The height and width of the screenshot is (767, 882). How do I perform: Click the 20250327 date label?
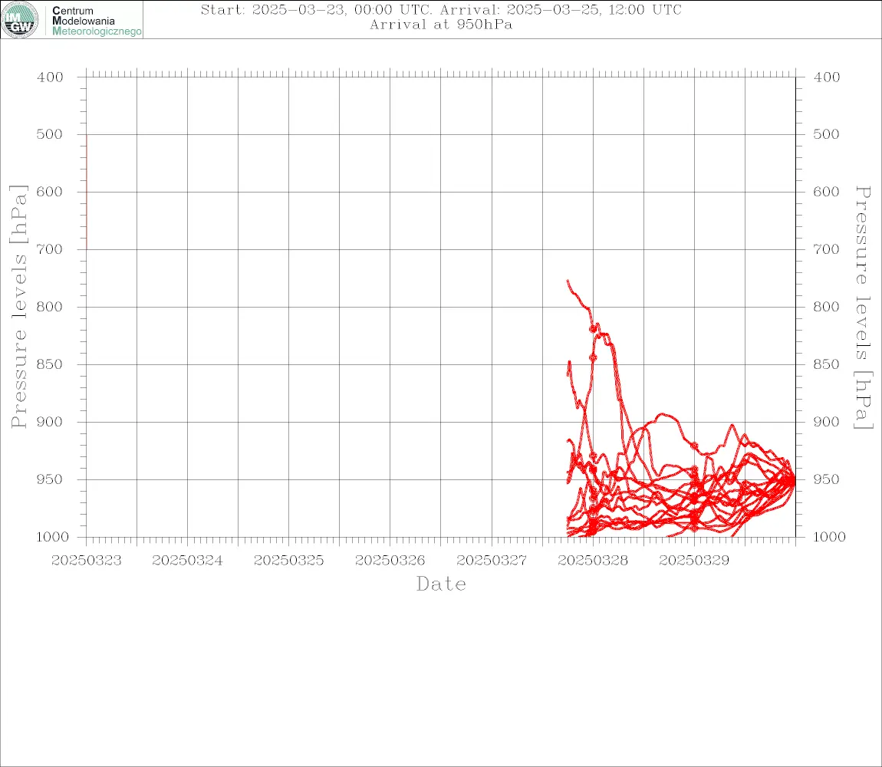pos(492,561)
